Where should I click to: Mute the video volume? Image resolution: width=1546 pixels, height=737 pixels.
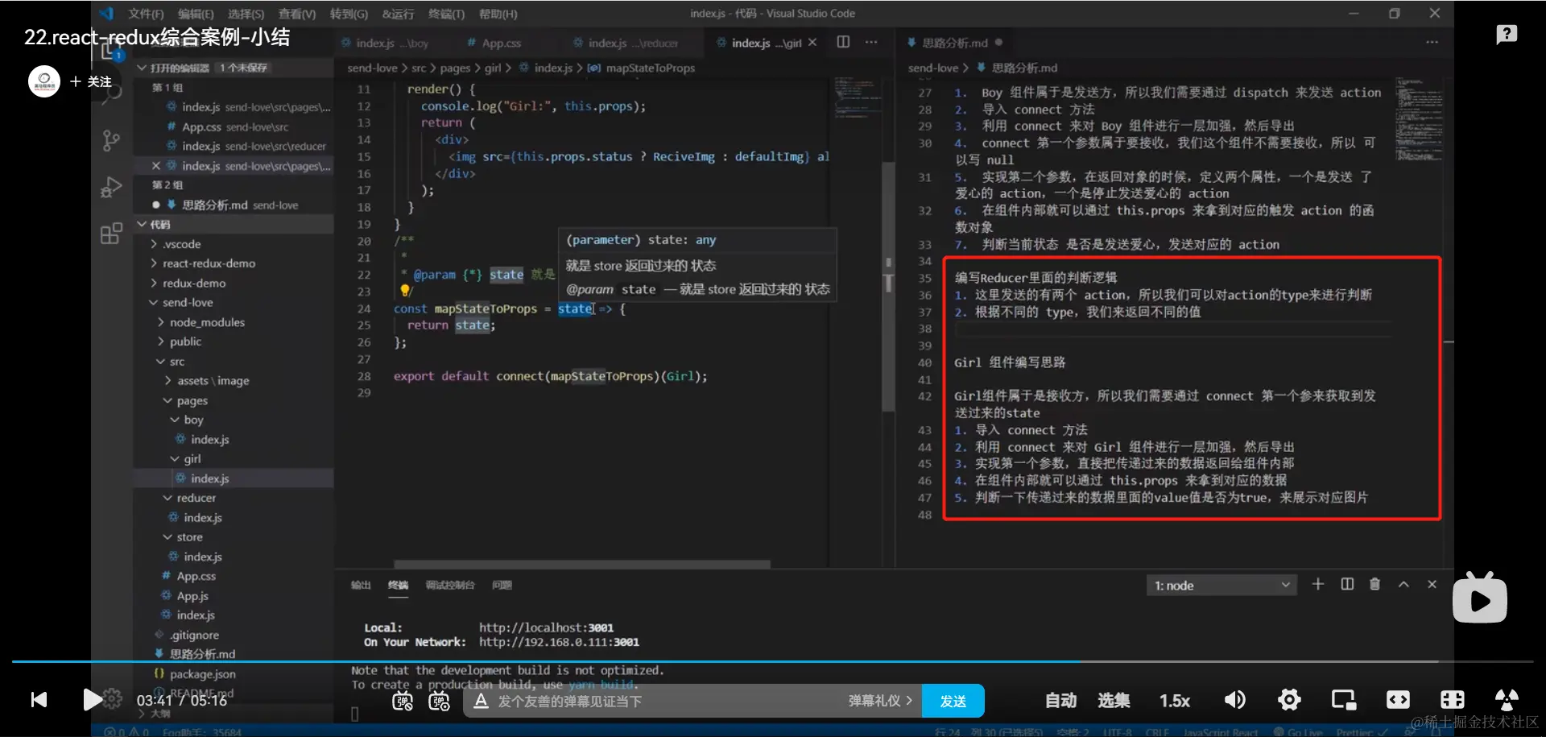1234,700
